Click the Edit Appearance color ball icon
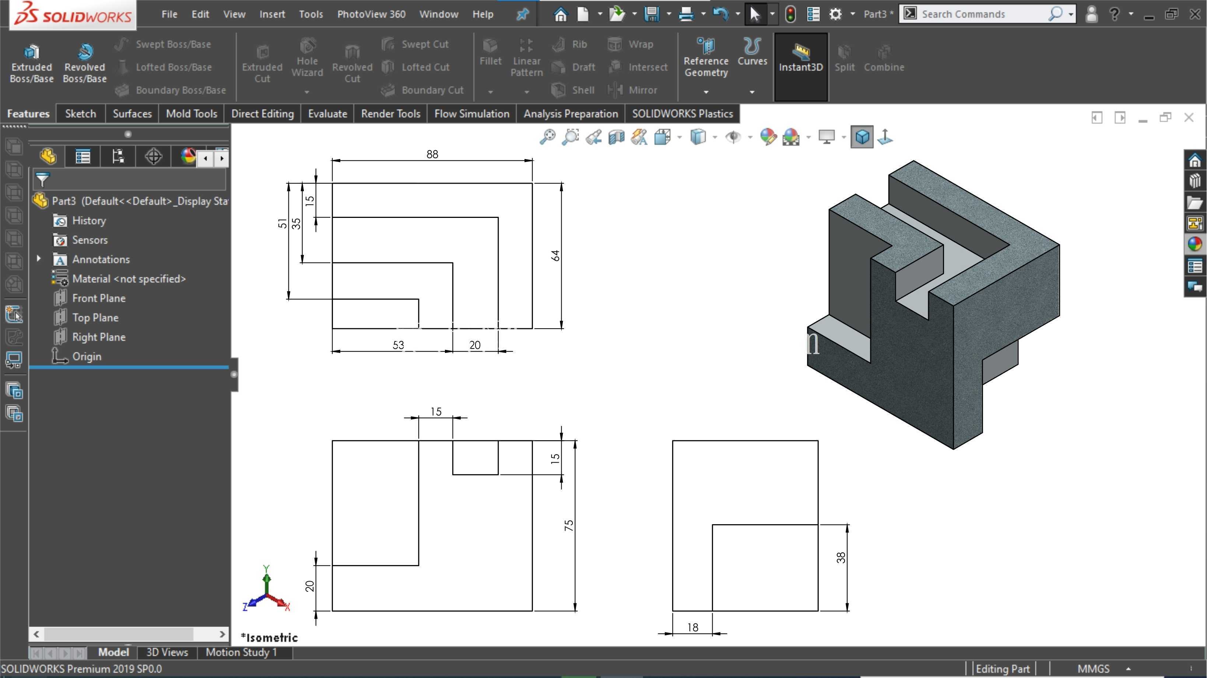The height and width of the screenshot is (678, 1207). (x=768, y=137)
